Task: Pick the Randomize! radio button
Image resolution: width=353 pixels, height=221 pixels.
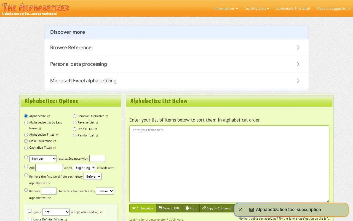Action: coord(75,136)
